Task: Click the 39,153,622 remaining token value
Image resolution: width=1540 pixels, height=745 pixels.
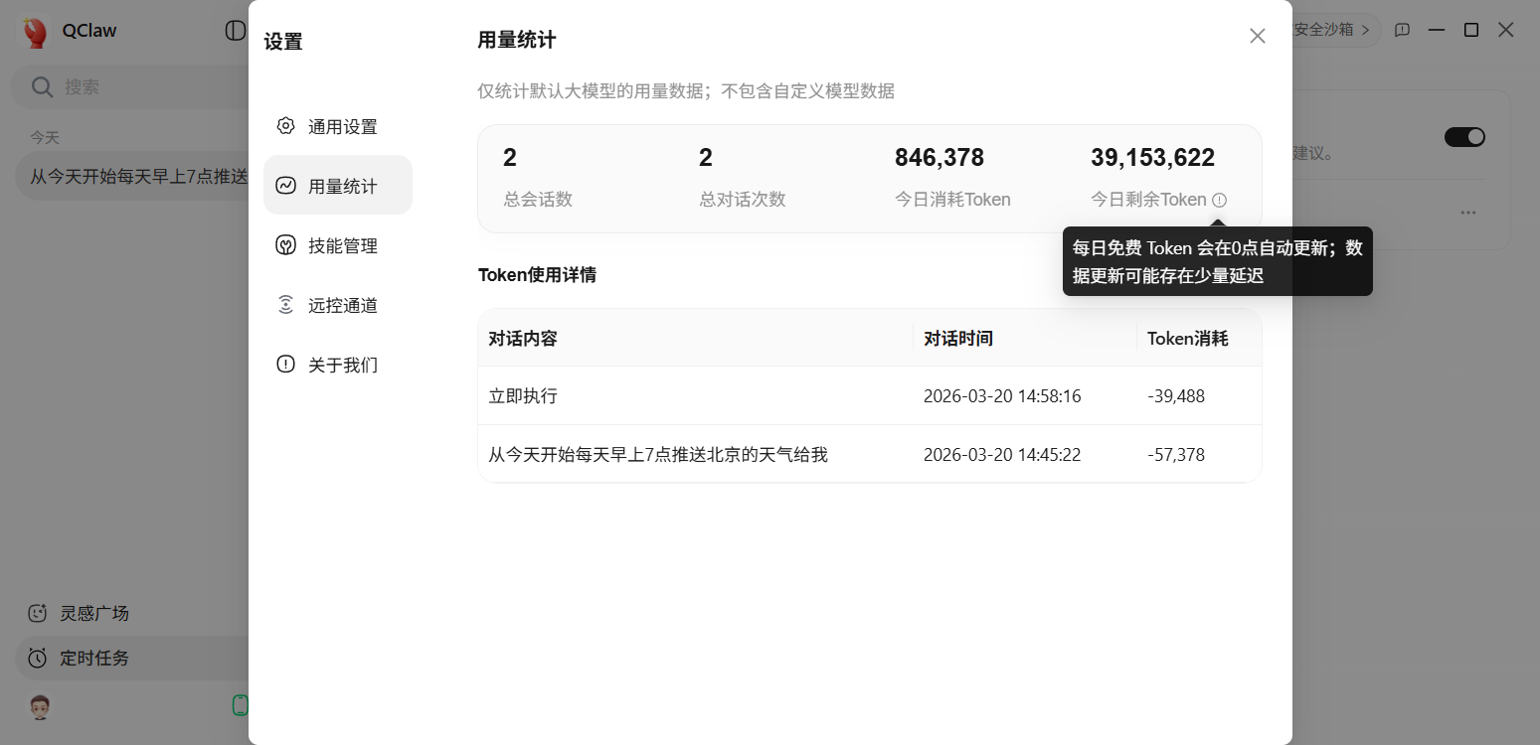Action: (1153, 158)
